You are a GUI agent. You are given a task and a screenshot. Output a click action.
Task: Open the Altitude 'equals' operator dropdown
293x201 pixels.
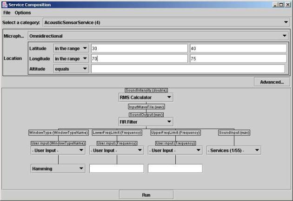(x=71, y=69)
